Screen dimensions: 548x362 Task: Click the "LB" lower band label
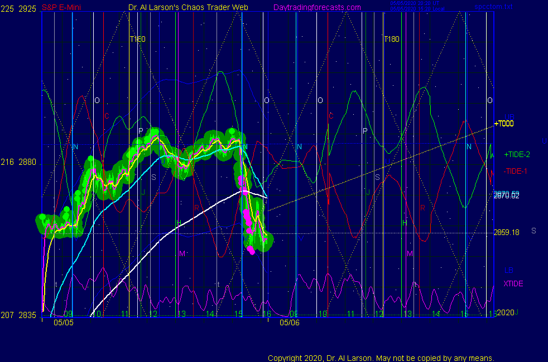(x=508, y=270)
